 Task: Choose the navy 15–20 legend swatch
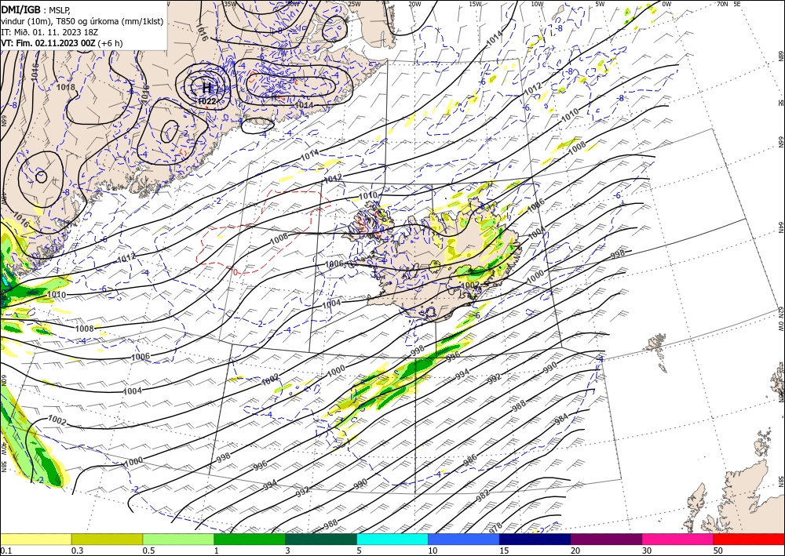[535, 539]
